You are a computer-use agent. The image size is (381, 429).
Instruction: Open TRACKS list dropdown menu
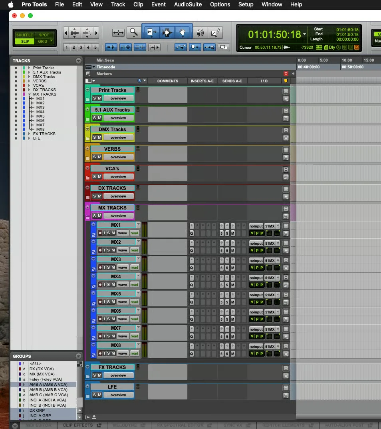(x=78, y=61)
